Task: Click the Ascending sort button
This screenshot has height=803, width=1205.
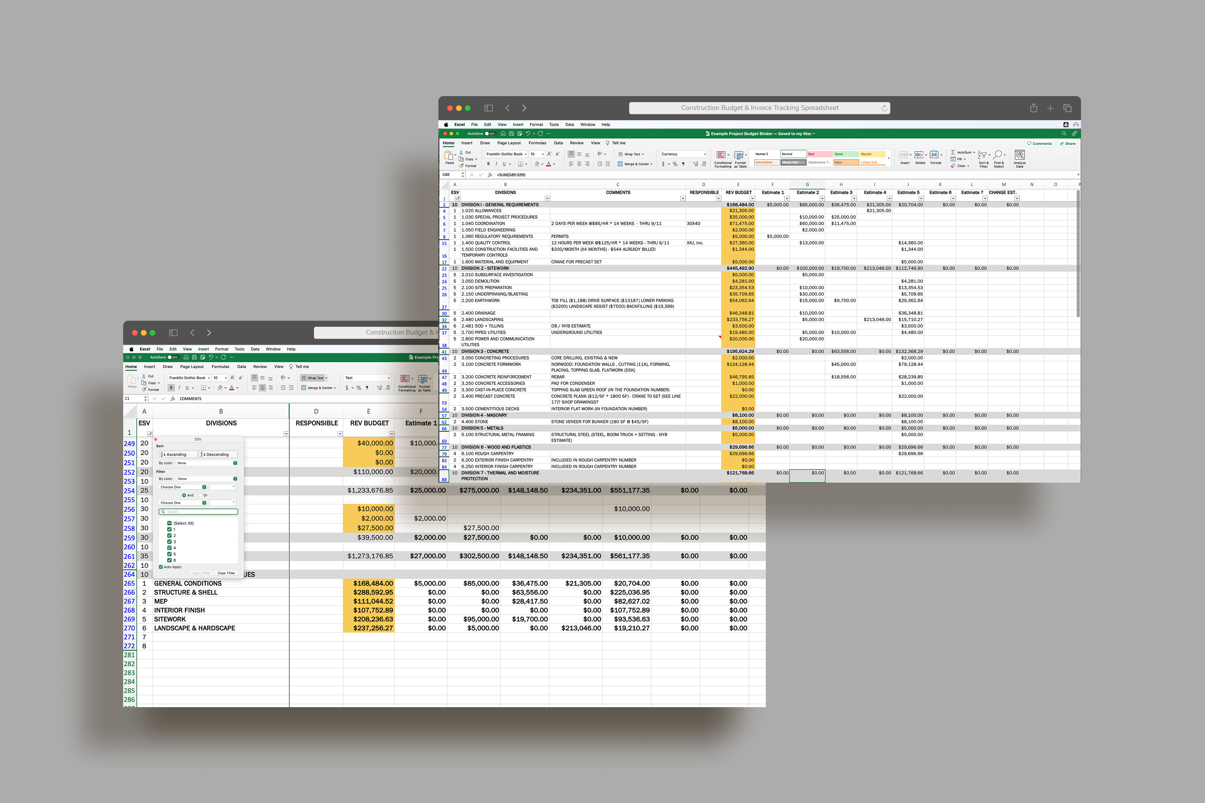Action: [178, 454]
